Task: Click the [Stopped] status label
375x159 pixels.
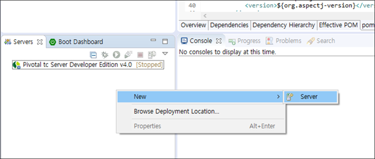Action: point(149,65)
